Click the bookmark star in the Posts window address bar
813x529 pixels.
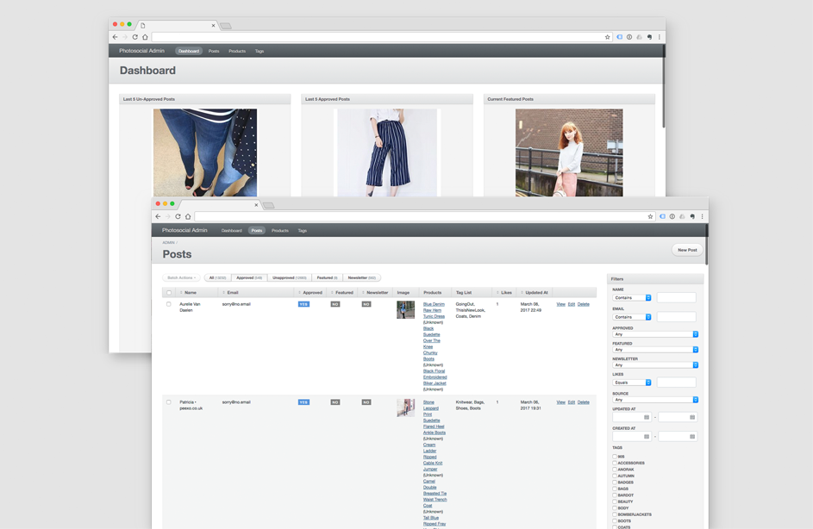pyautogui.click(x=650, y=216)
